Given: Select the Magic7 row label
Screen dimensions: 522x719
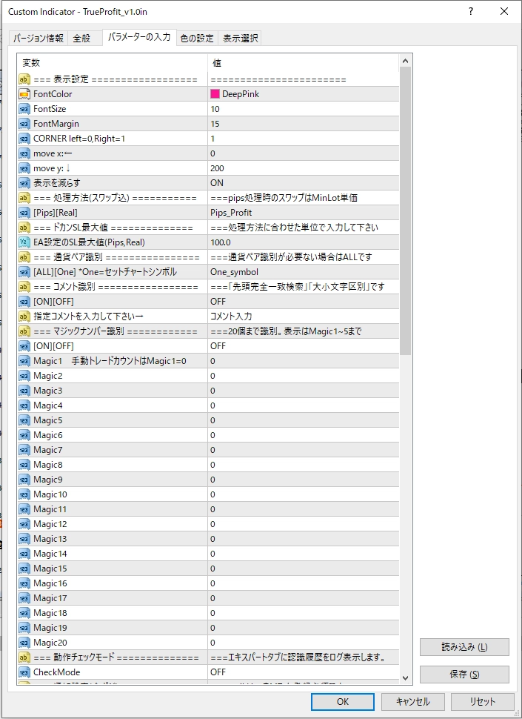Looking at the screenshot, I should click(x=48, y=450).
